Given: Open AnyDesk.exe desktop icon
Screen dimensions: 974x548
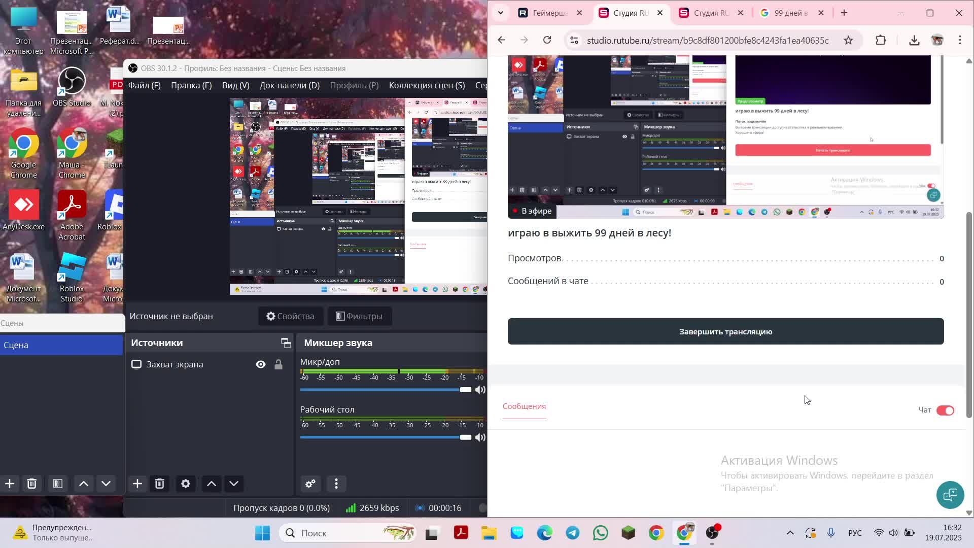Looking at the screenshot, I should coord(23,211).
